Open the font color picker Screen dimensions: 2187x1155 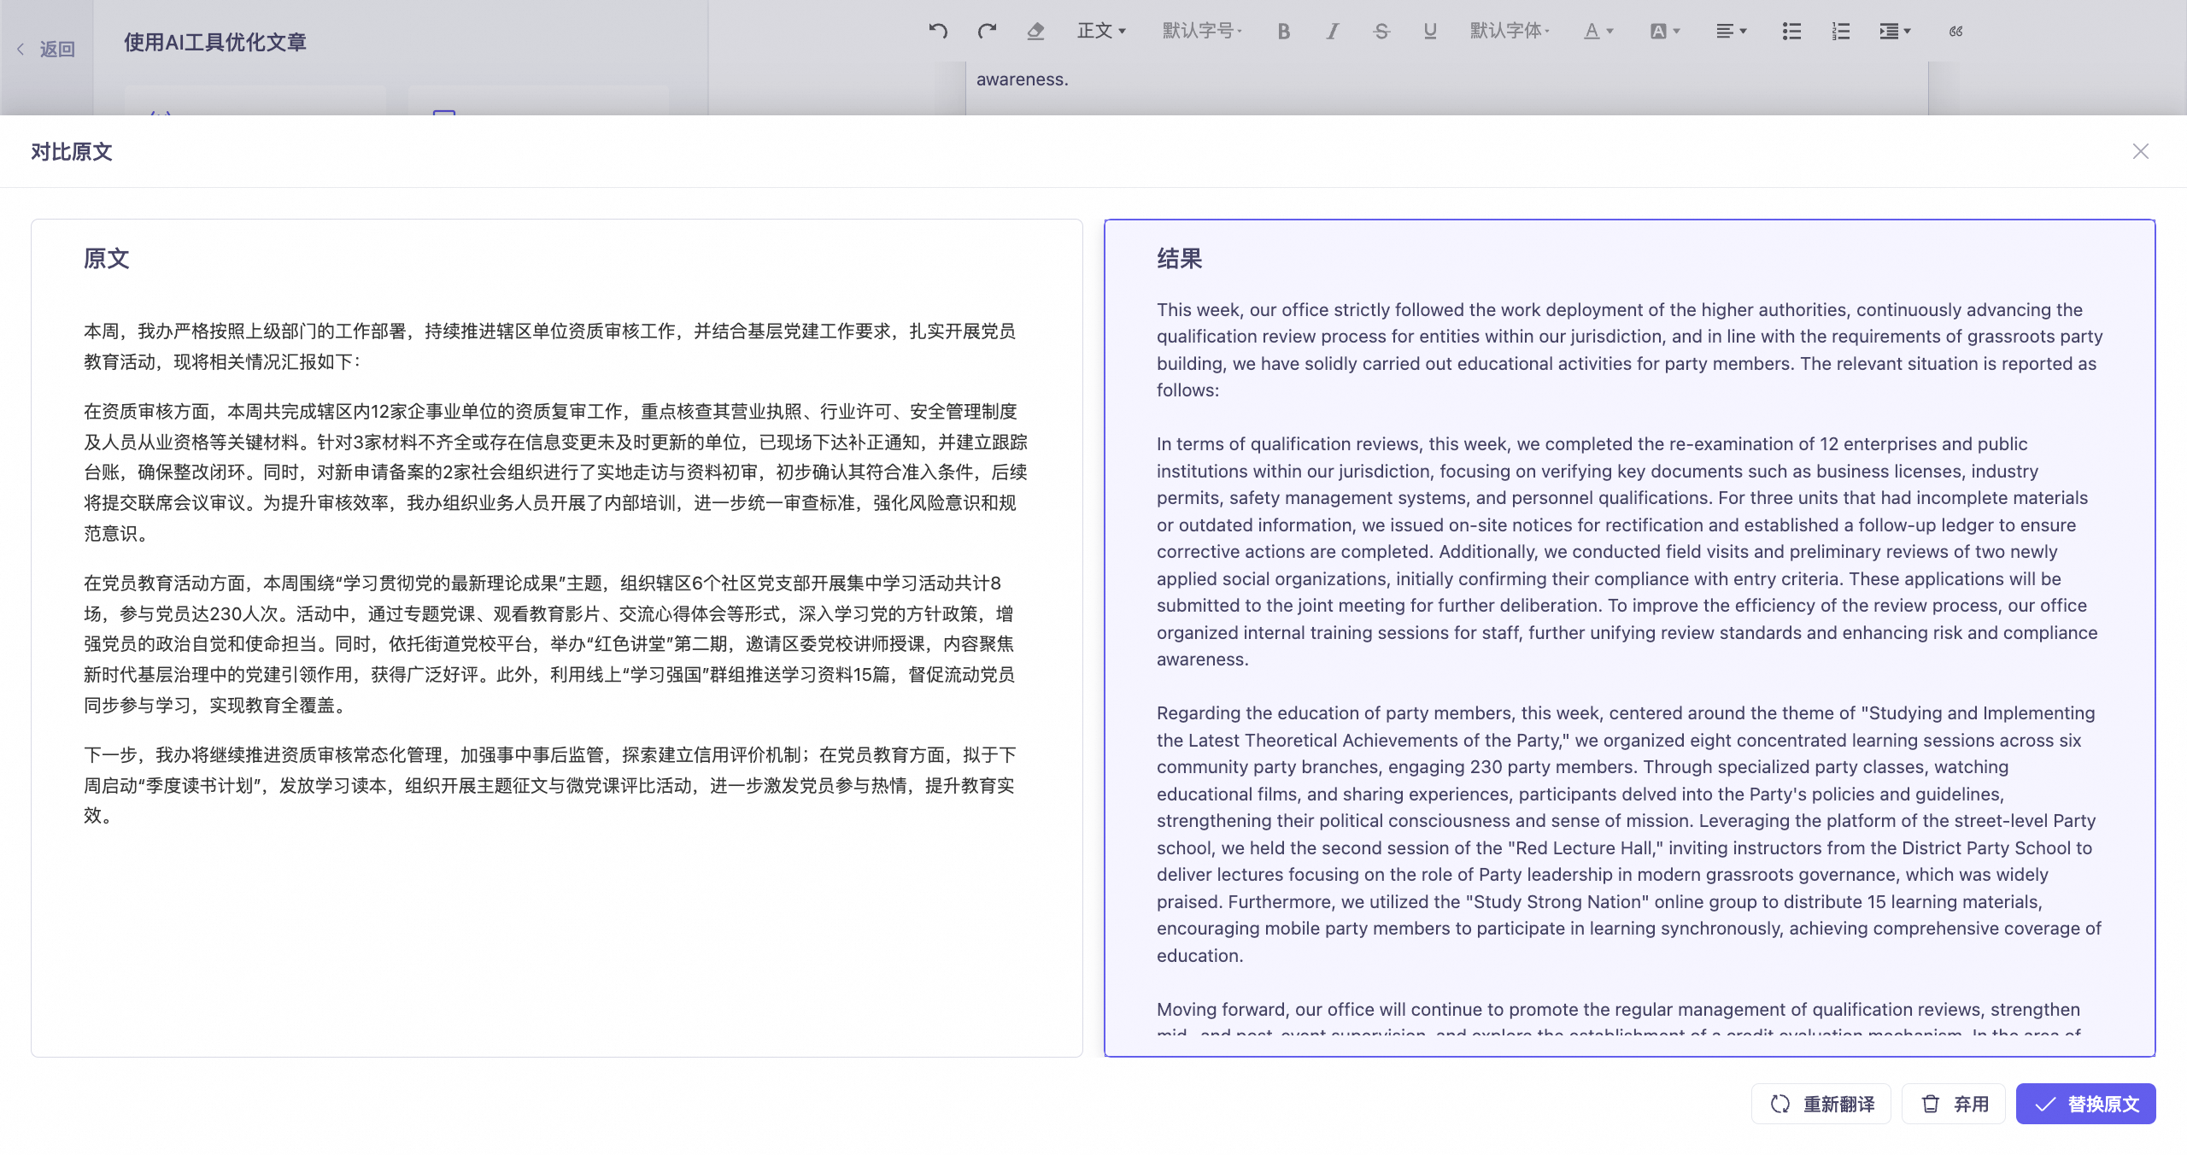tap(1598, 32)
